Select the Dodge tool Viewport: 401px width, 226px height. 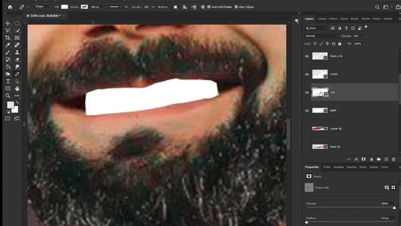coord(8,74)
